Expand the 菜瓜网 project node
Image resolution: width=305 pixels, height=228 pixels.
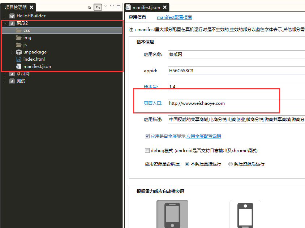[x=5, y=74]
